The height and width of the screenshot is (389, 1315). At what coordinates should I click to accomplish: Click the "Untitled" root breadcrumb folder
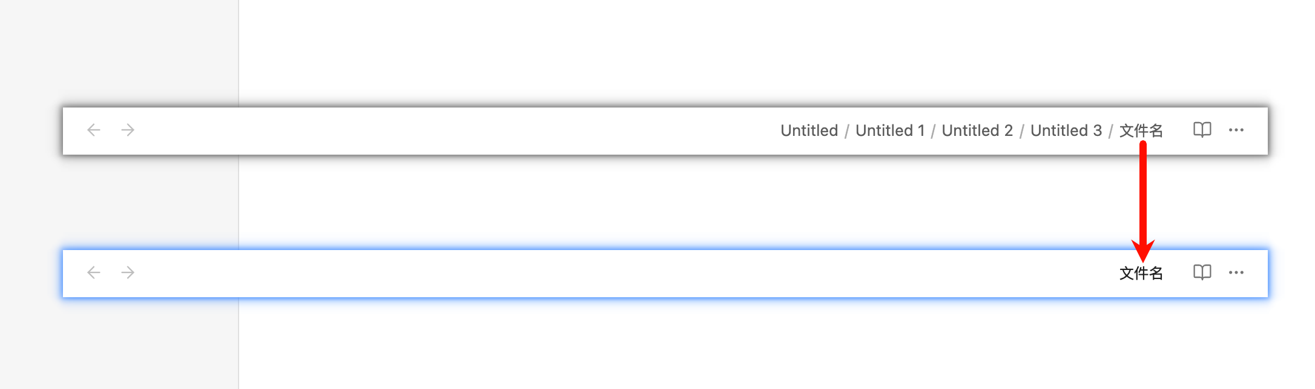[809, 130]
